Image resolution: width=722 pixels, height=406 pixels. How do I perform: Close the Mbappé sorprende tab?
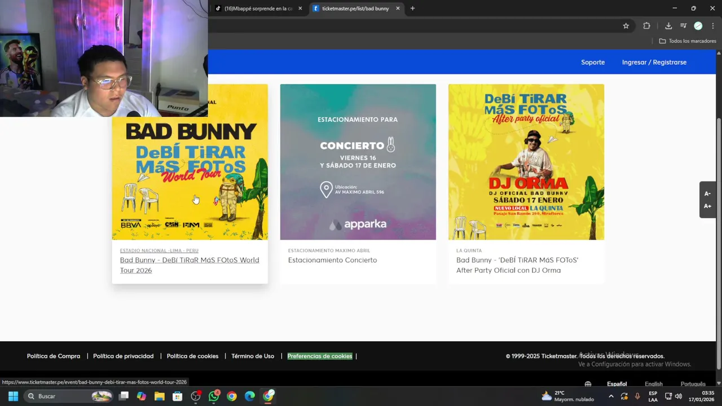tap(300, 8)
